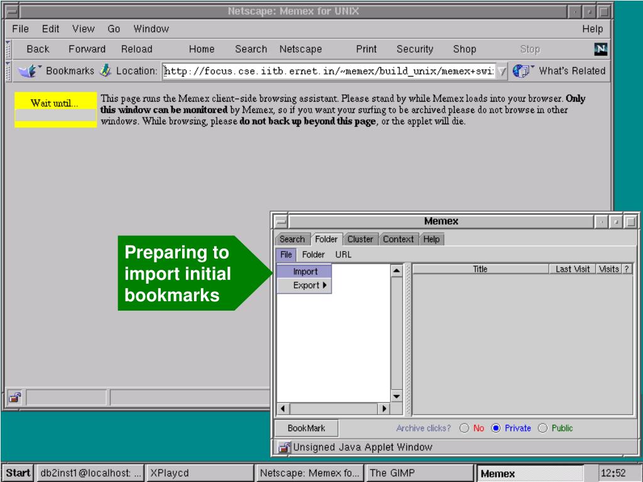Screen dimensions: 643x482
Task: Switch to XPlaycd on the taskbar
Action: point(200,473)
